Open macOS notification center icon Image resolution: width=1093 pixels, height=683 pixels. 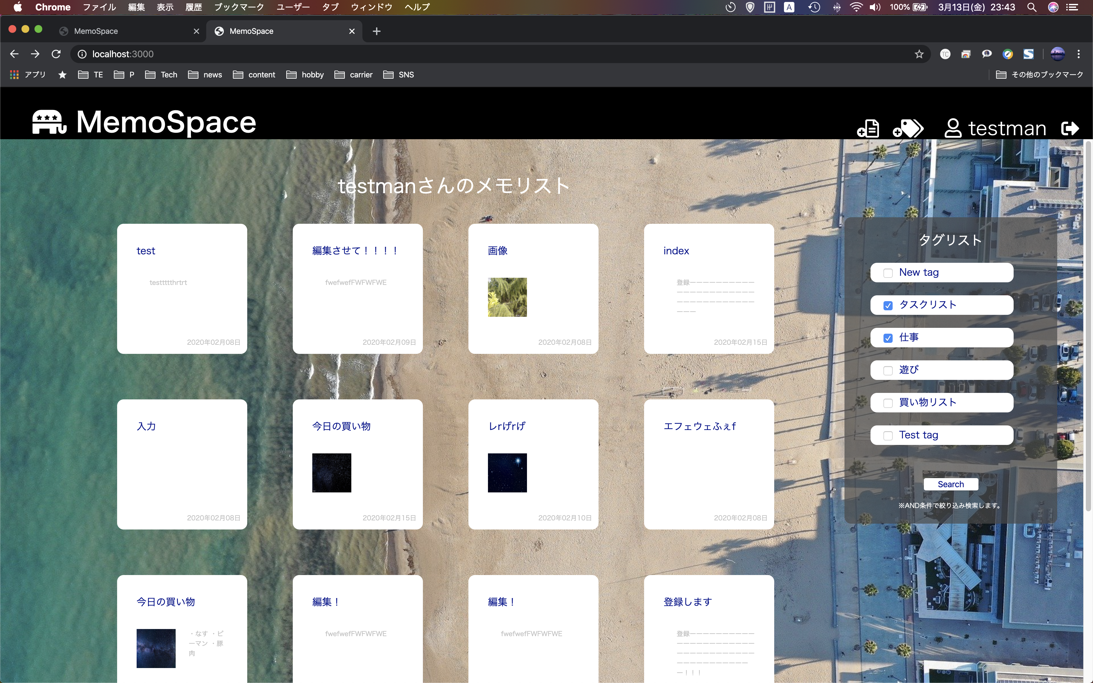(x=1072, y=7)
